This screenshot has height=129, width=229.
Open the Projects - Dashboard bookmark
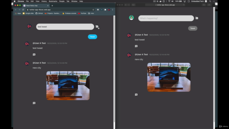(x=53, y=13)
